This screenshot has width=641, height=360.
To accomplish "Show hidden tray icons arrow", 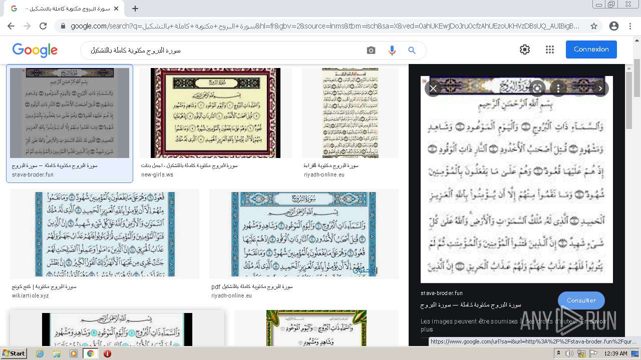I will [559, 353].
